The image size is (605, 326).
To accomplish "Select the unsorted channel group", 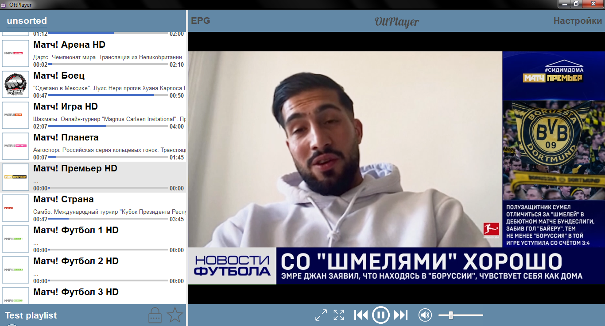I will [27, 21].
